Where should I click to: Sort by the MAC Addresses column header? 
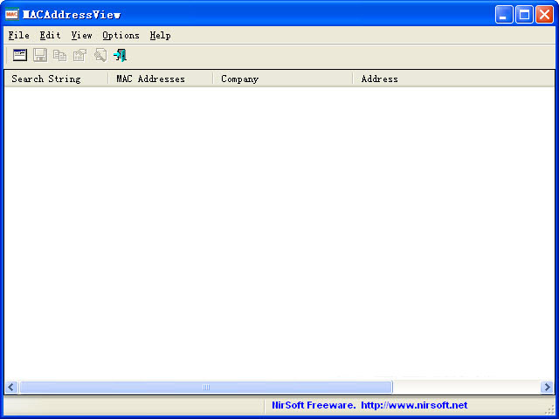point(160,79)
